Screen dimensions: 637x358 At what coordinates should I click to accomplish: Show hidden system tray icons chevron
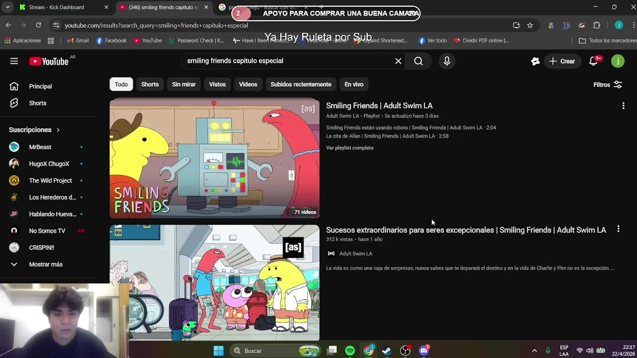click(534, 351)
